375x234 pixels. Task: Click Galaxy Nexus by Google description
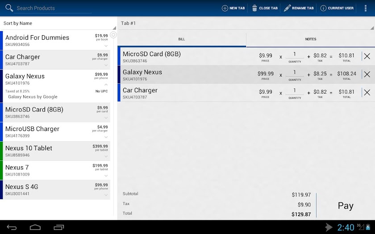coord(33,97)
